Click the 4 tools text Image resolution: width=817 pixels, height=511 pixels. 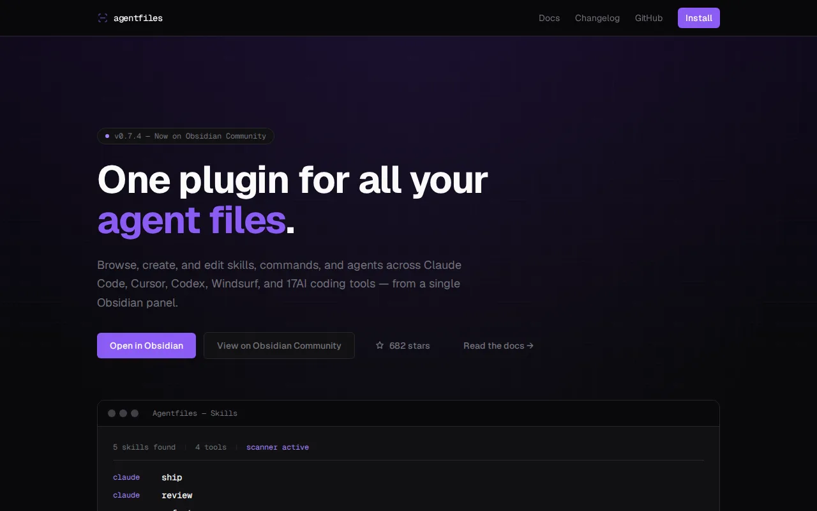[x=211, y=447]
